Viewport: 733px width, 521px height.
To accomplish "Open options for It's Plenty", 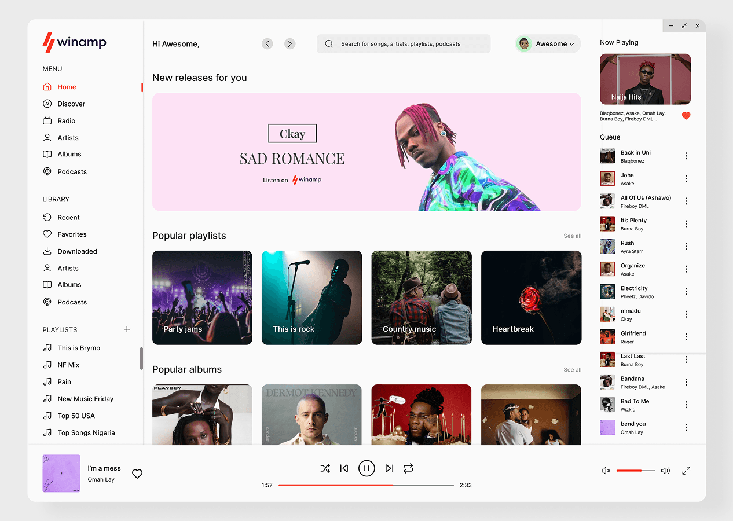I will [686, 223].
